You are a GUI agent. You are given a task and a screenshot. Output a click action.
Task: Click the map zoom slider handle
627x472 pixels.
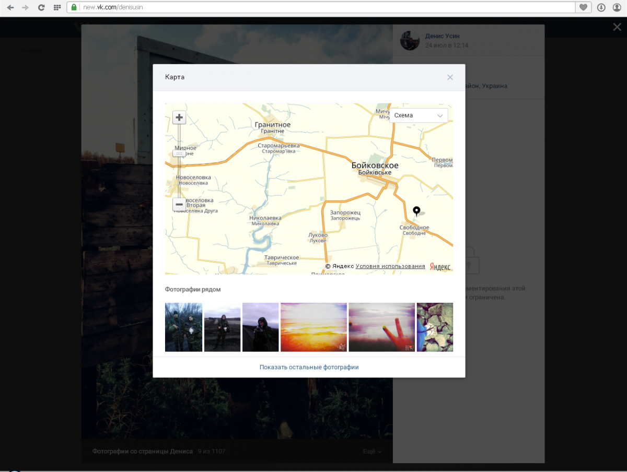click(179, 154)
